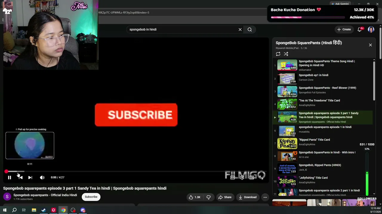Click the page vertical scrollbar
This screenshot has height=214, width=382.
(381, 43)
